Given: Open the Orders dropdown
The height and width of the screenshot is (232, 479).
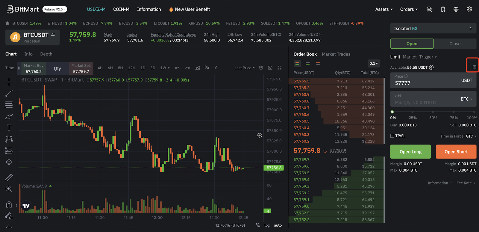Looking at the screenshot, I should [x=409, y=9].
